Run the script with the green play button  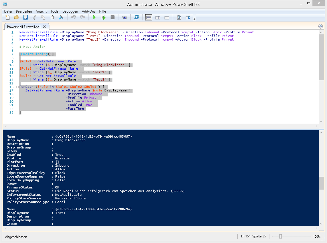(x=94, y=18)
